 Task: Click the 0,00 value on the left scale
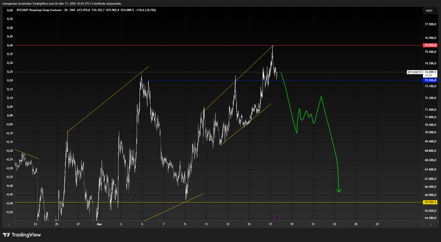pos(10,115)
